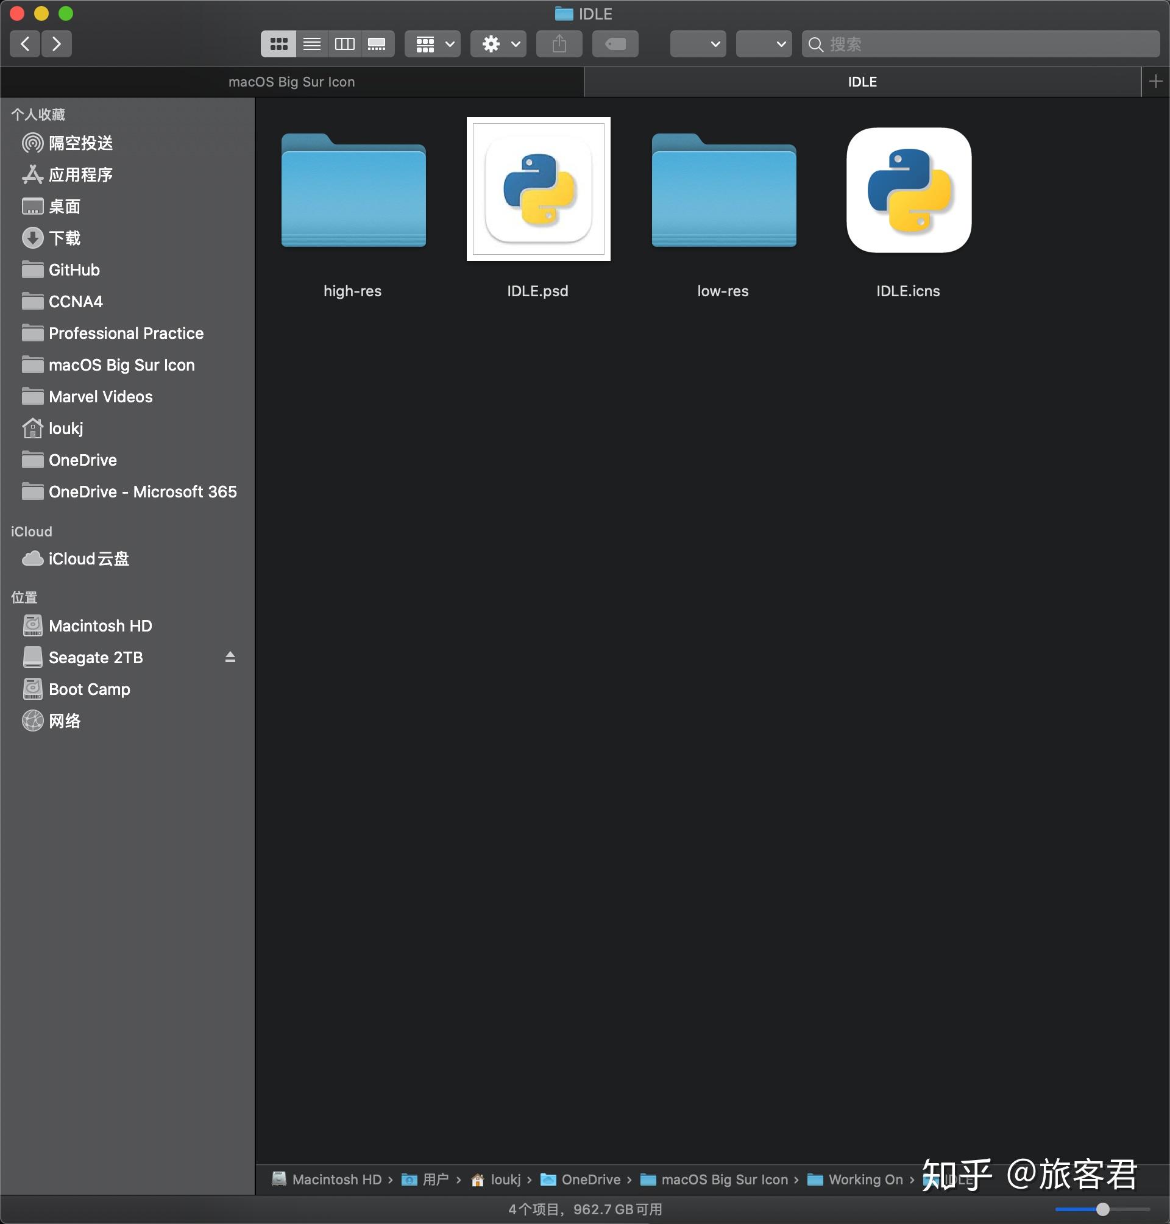The height and width of the screenshot is (1224, 1170).
Task: Click in the 搜索 search field
Action: coord(980,44)
